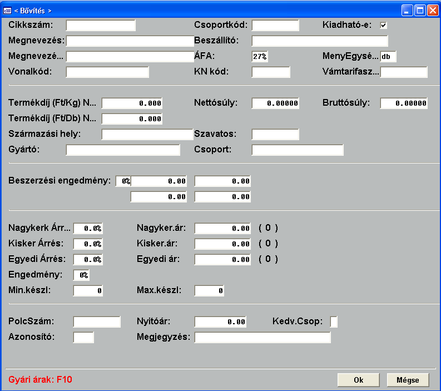The image size is (441, 391).
Task: Click the Termékdíj (Ft/Kg) value field
Action: (x=132, y=103)
